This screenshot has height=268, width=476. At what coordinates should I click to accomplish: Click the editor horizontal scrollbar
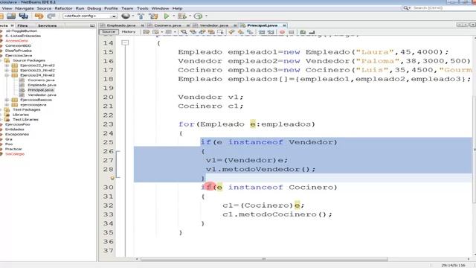264,259
